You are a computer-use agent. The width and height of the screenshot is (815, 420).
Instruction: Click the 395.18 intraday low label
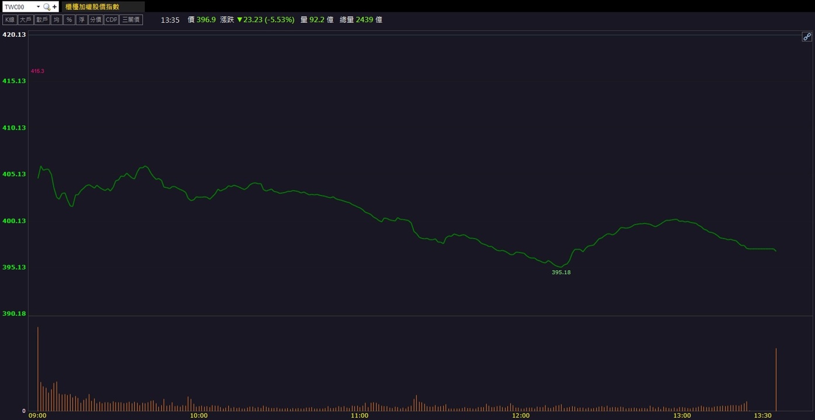[x=561, y=272]
